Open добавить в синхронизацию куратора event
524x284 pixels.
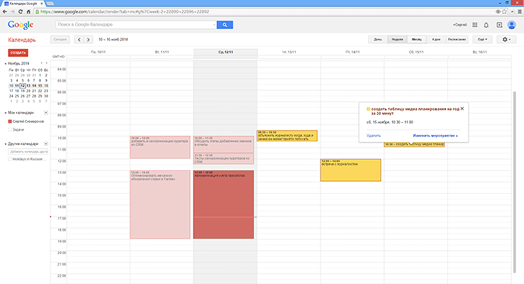(160, 147)
